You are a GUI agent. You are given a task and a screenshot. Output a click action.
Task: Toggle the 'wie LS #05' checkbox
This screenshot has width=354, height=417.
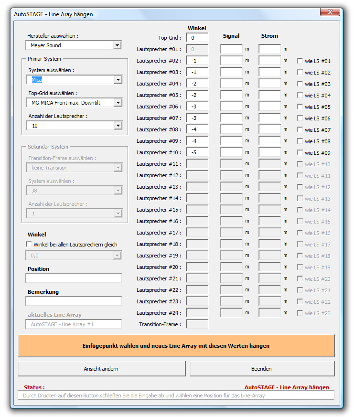[300, 107]
